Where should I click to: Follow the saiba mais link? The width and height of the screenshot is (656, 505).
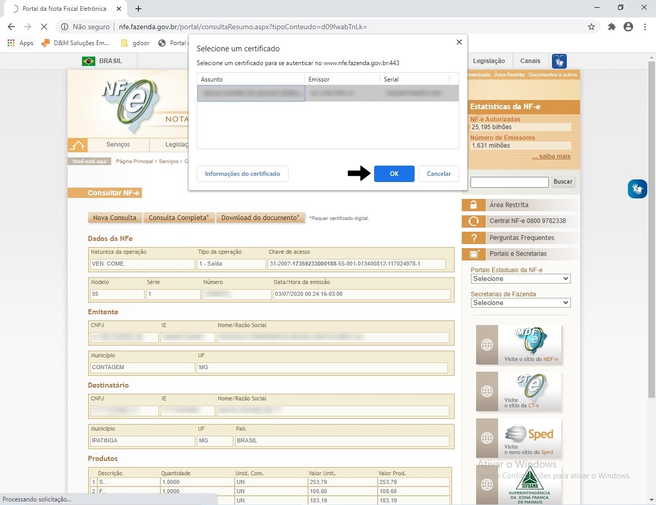(x=551, y=156)
